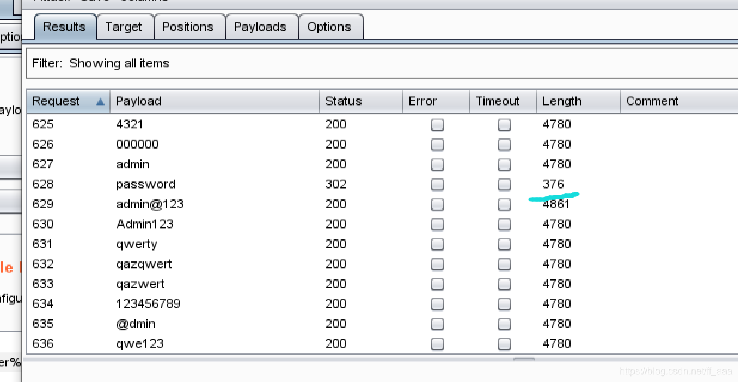The height and width of the screenshot is (382, 738).
Task: Open the Payloads tab
Action: [x=261, y=27]
